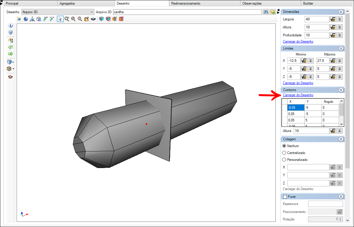Click the Contorno Altura field
The width and height of the screenshot is (354, 227).
311,131
